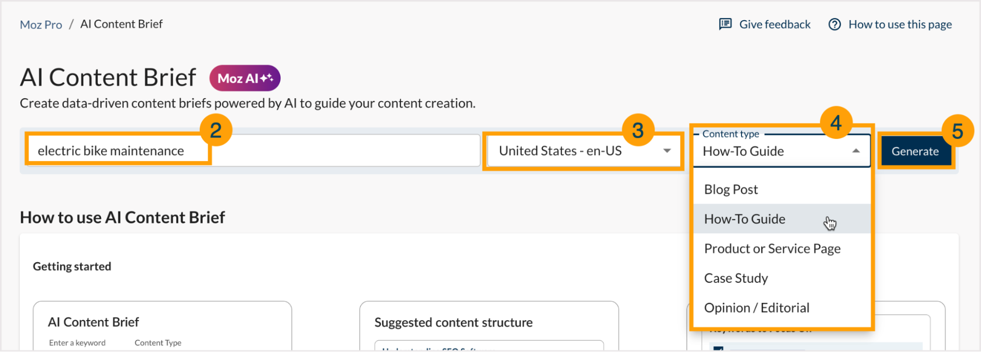Pick Product or Service Page option
Viewport: 981px width, 352px height.
[x=772, y=248]
